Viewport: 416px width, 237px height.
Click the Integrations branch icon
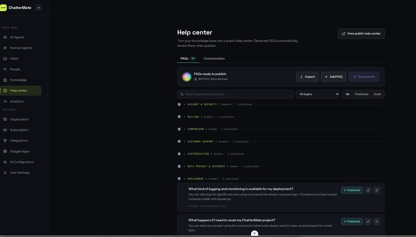click(x=5, y=141)
